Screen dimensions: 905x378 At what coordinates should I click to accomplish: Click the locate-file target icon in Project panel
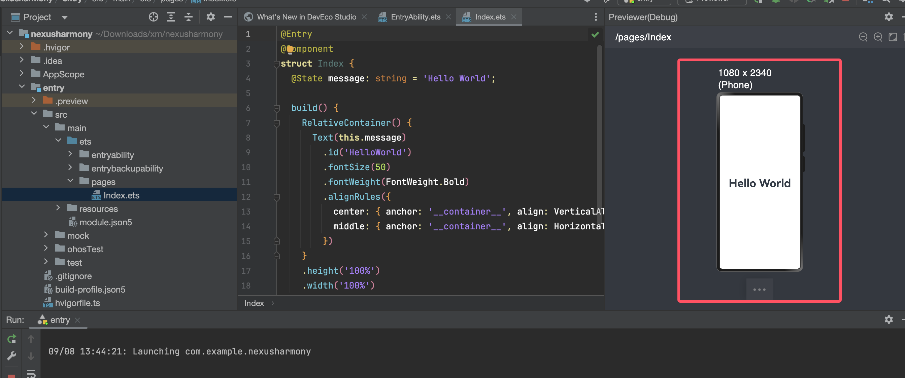tap(153, 17)
